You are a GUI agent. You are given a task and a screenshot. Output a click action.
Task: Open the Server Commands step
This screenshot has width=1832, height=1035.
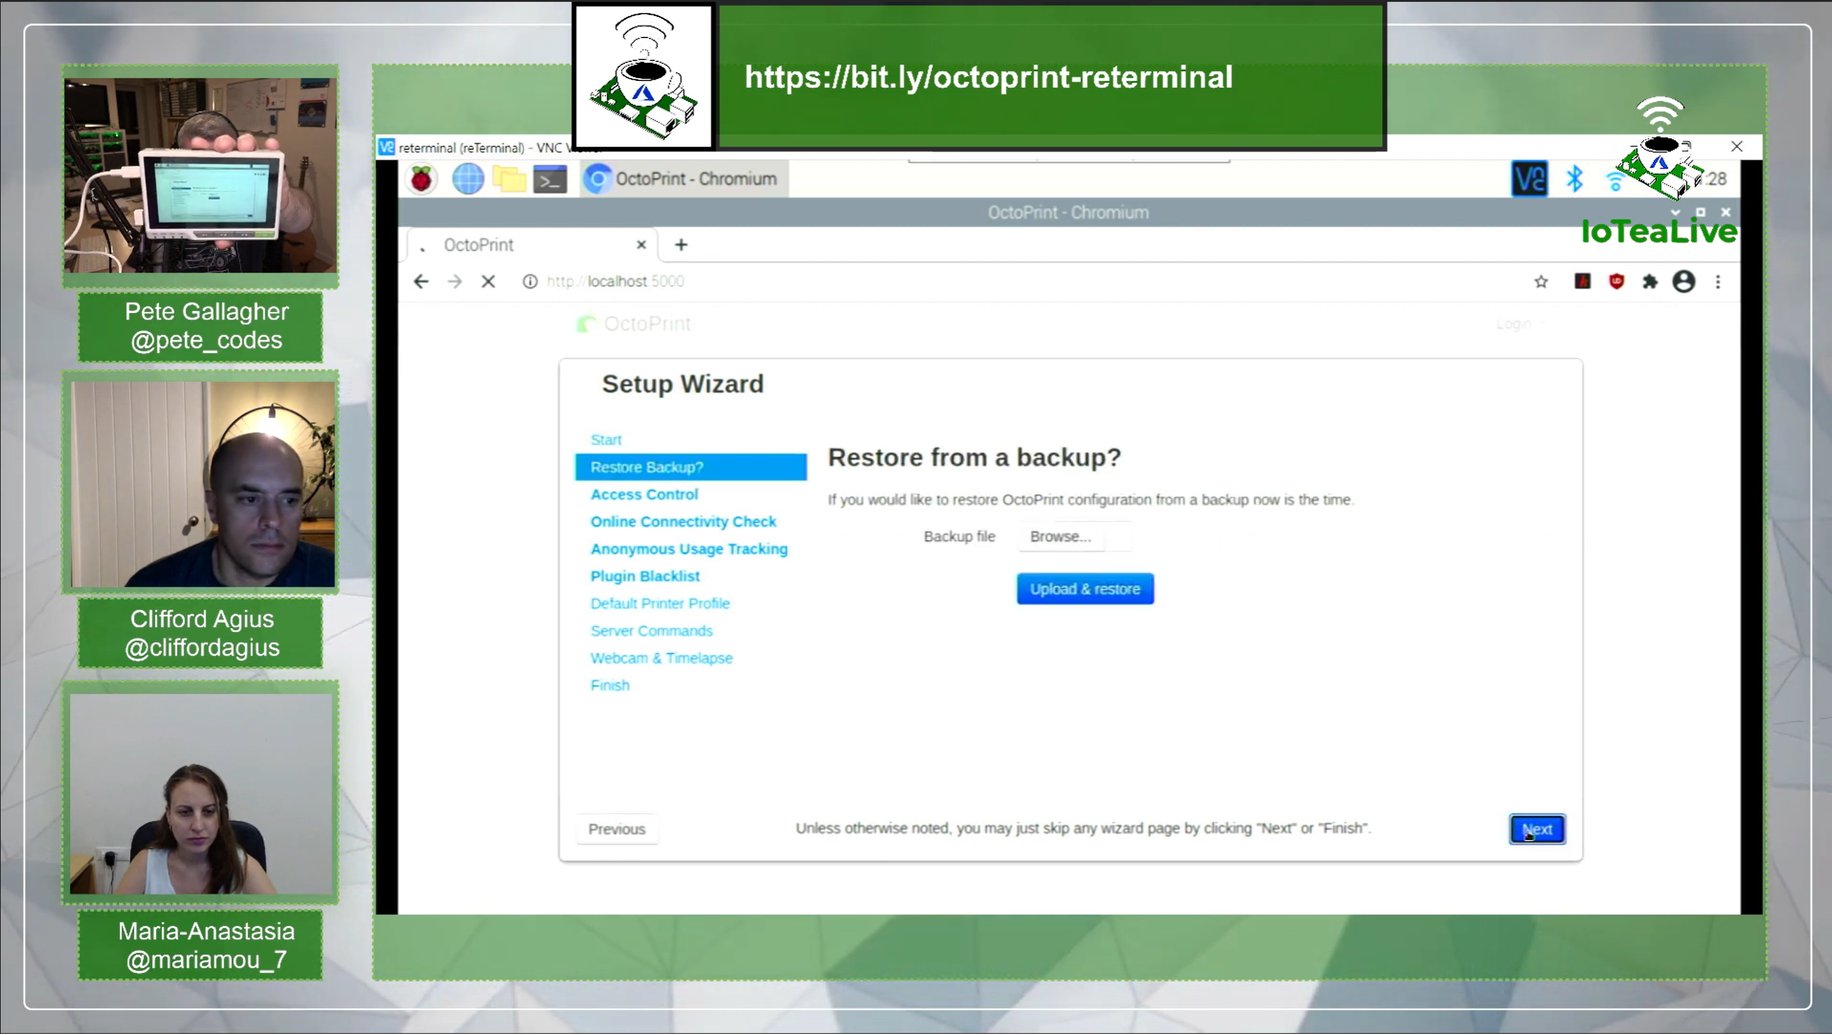[651, 631]
